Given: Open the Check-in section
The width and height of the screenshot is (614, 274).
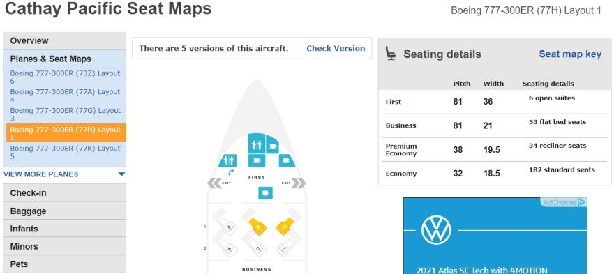Looking at the screenshot, I should point(65,193).
